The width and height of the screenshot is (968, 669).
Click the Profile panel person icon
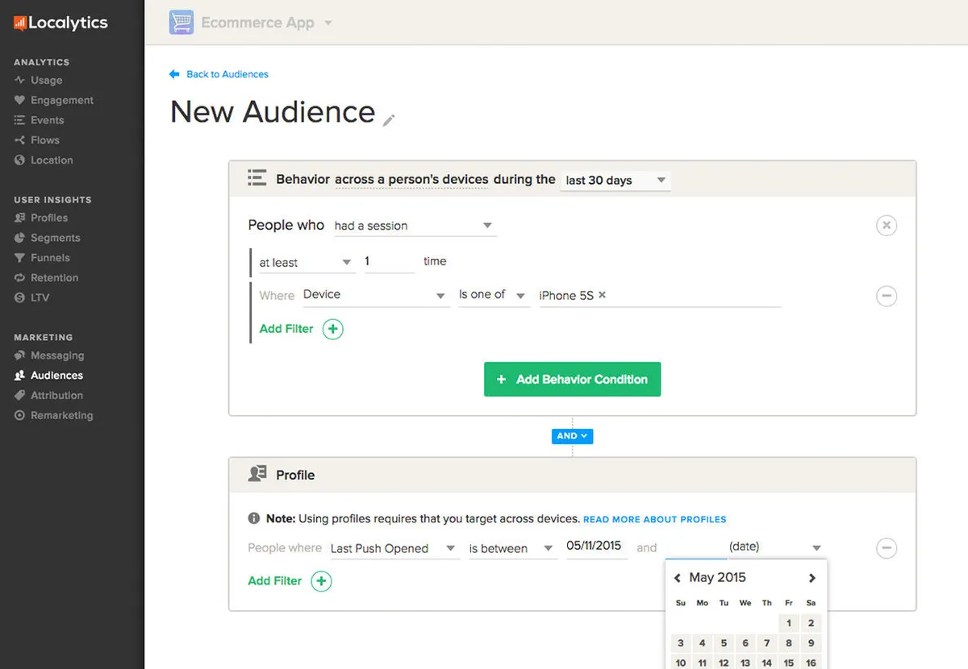point(257,474)
